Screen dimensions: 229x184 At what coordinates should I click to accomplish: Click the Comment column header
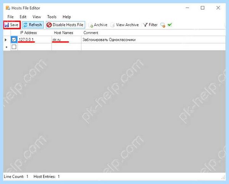(153, 33)
